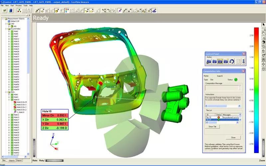The width and height of the screenshot is (266, 166).
Task: Click Close button in Computation Info
Action: tap(233, 137)
